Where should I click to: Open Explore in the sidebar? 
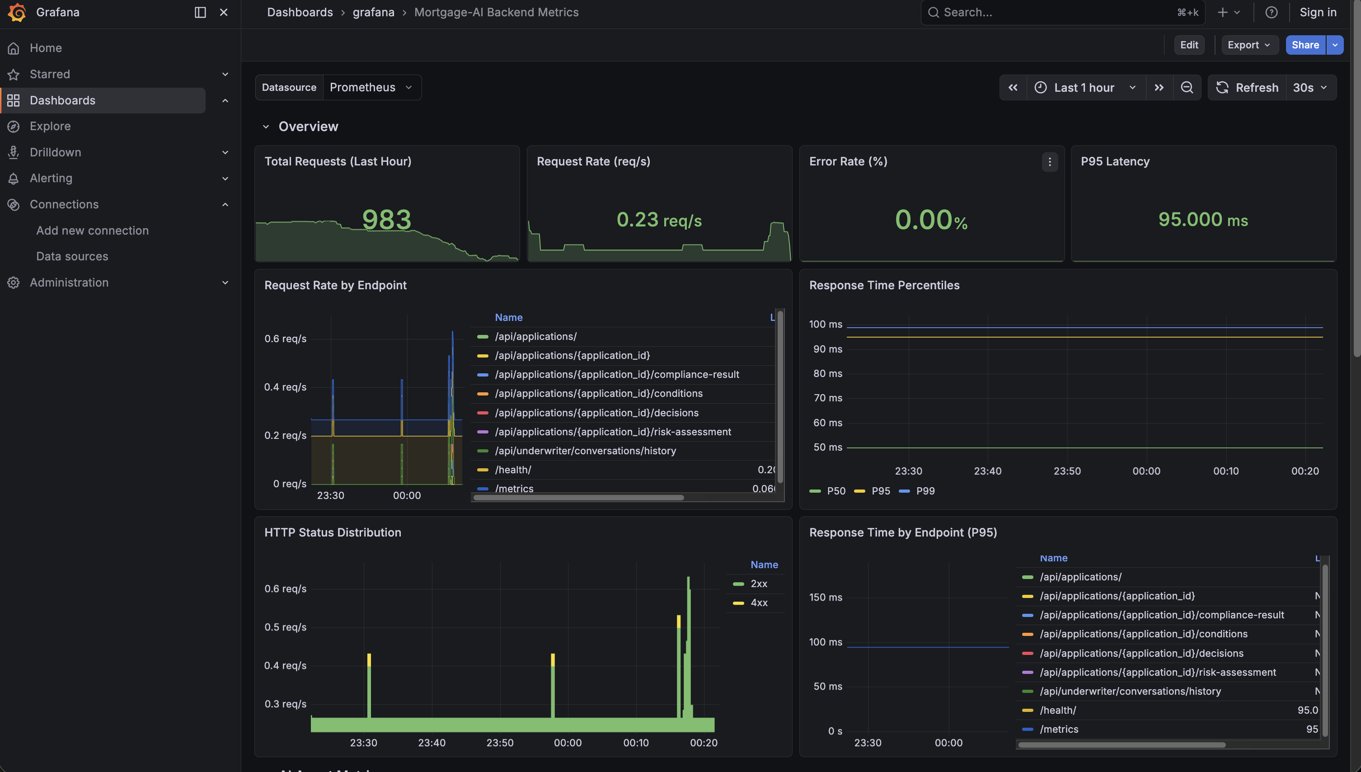(50, 126)
